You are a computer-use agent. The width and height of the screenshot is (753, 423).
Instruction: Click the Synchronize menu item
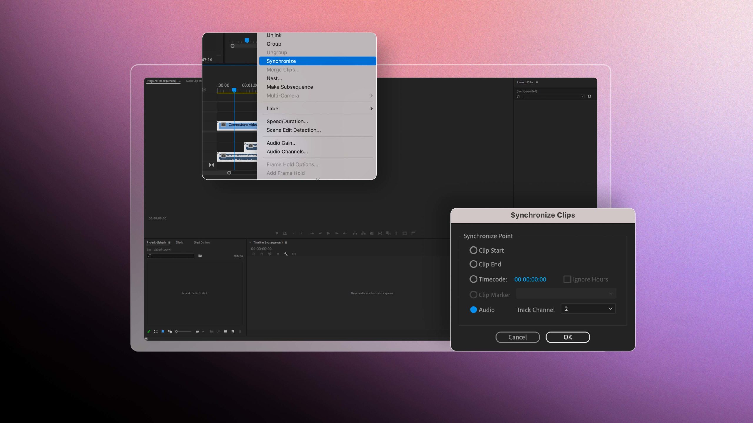tap(317, 61)
